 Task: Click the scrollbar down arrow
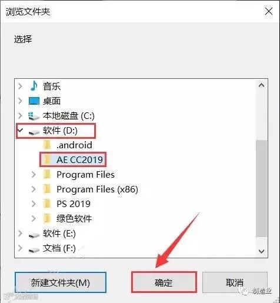[262, 251]
